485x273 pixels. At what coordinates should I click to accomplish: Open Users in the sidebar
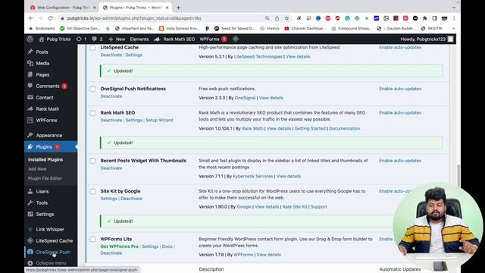point(42,192)
